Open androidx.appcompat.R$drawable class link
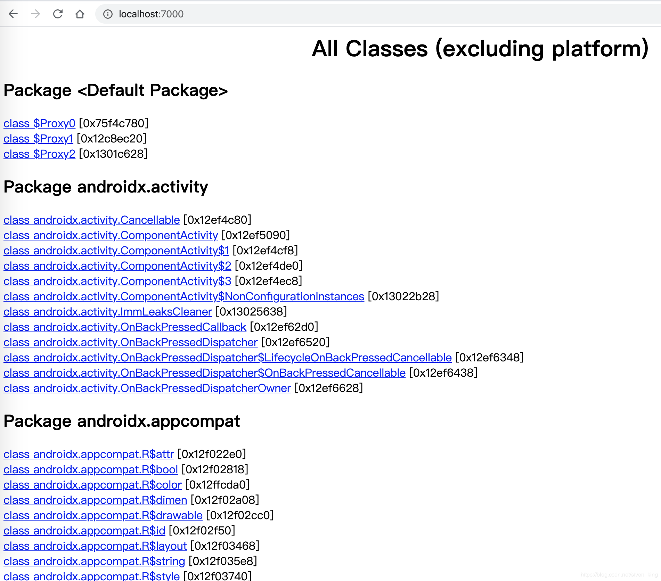Screen dimensions: 661x581 pyautogui.click(x=103, y=515)
